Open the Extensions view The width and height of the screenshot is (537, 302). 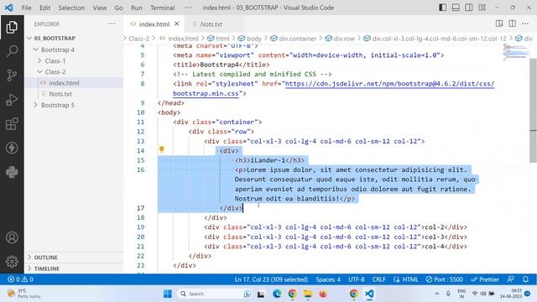coord(12,124)
